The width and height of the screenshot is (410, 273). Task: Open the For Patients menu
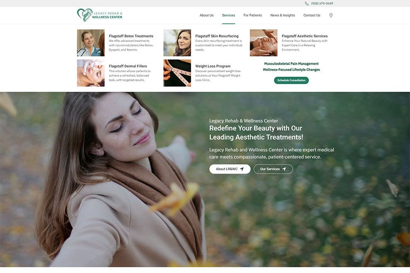click(x=252, y=15)
